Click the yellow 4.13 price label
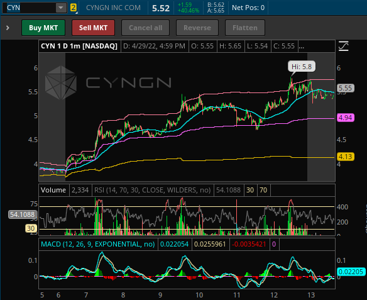 click(345, 157)
